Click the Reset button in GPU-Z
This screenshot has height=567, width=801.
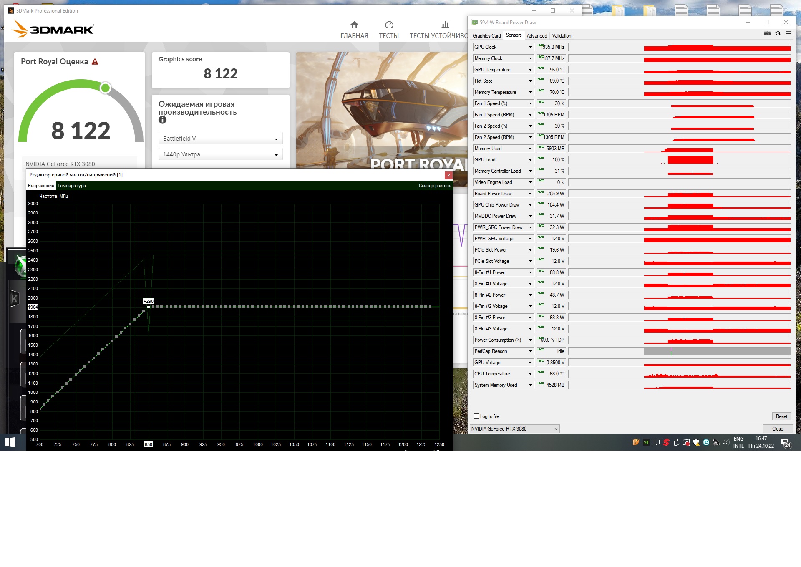point(781,416)
